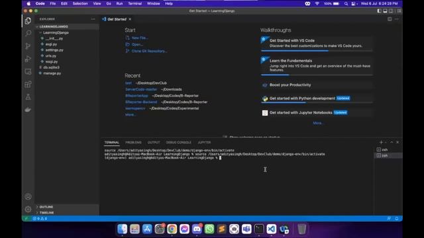
Task: Create a new terminal with plus icon
Action: (381, 142)
